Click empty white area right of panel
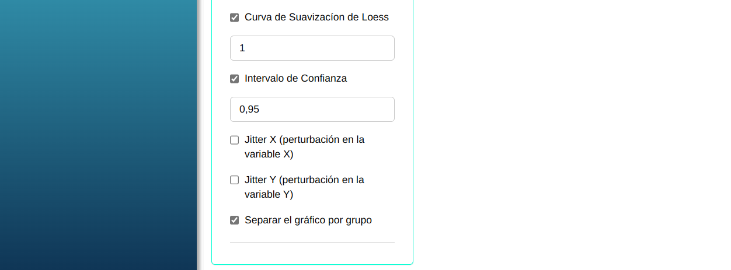The height and width of the screenshot is (270, 731). coord(572,134)
